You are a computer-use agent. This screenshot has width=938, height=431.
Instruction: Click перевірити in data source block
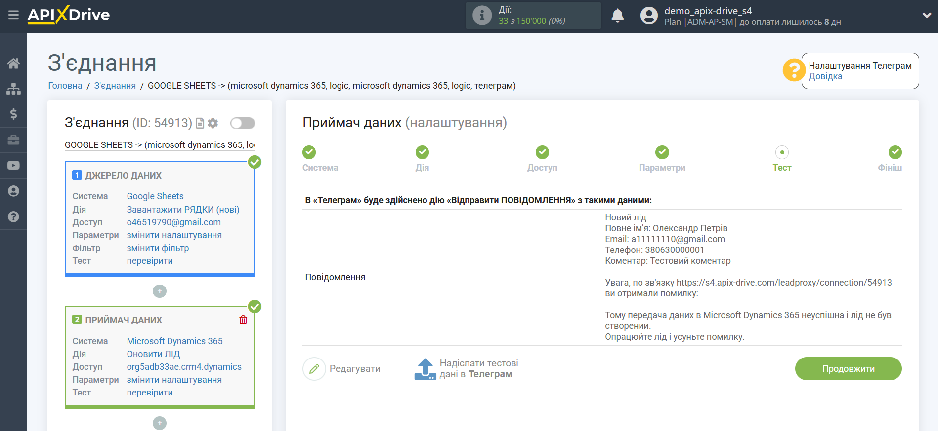click(x=150, y=261)
